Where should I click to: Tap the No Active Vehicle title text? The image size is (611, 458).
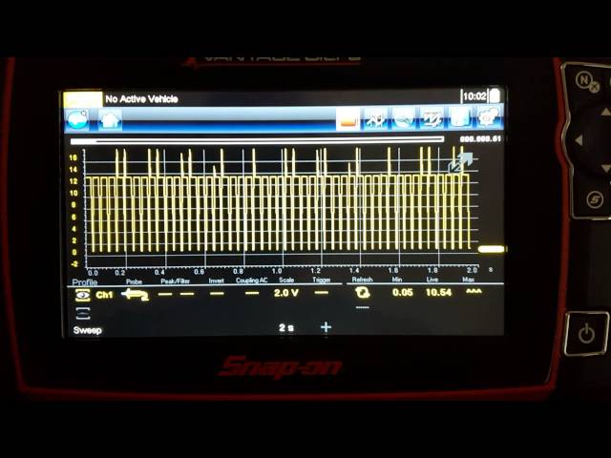(142, 99)
